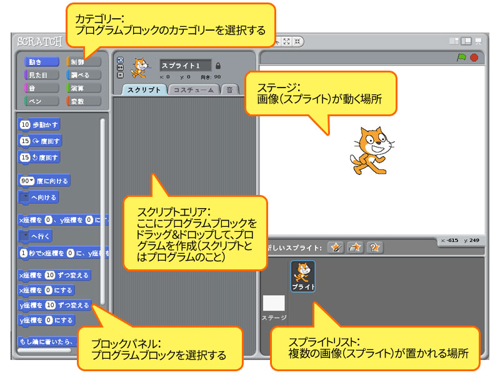Click the lock icon beside スプライト1 name
The width and height of the screenshot is (500, 375).
pos(219,65)
